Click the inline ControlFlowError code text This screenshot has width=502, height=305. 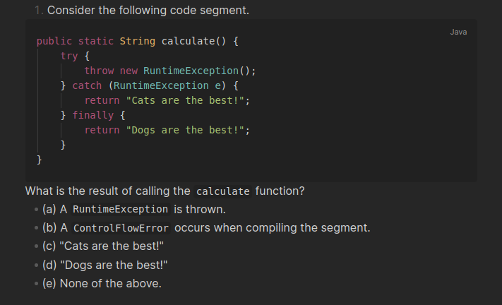(x=121, y=229)
